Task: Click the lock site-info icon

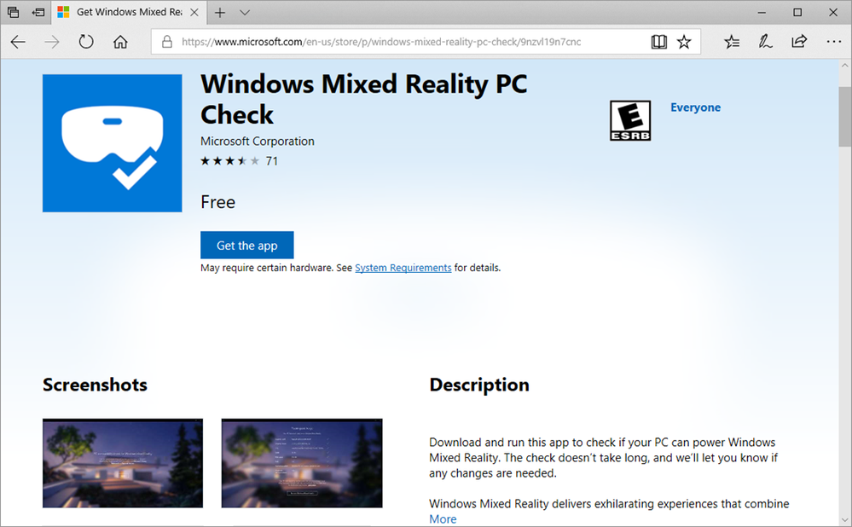Action: point(167,42)
